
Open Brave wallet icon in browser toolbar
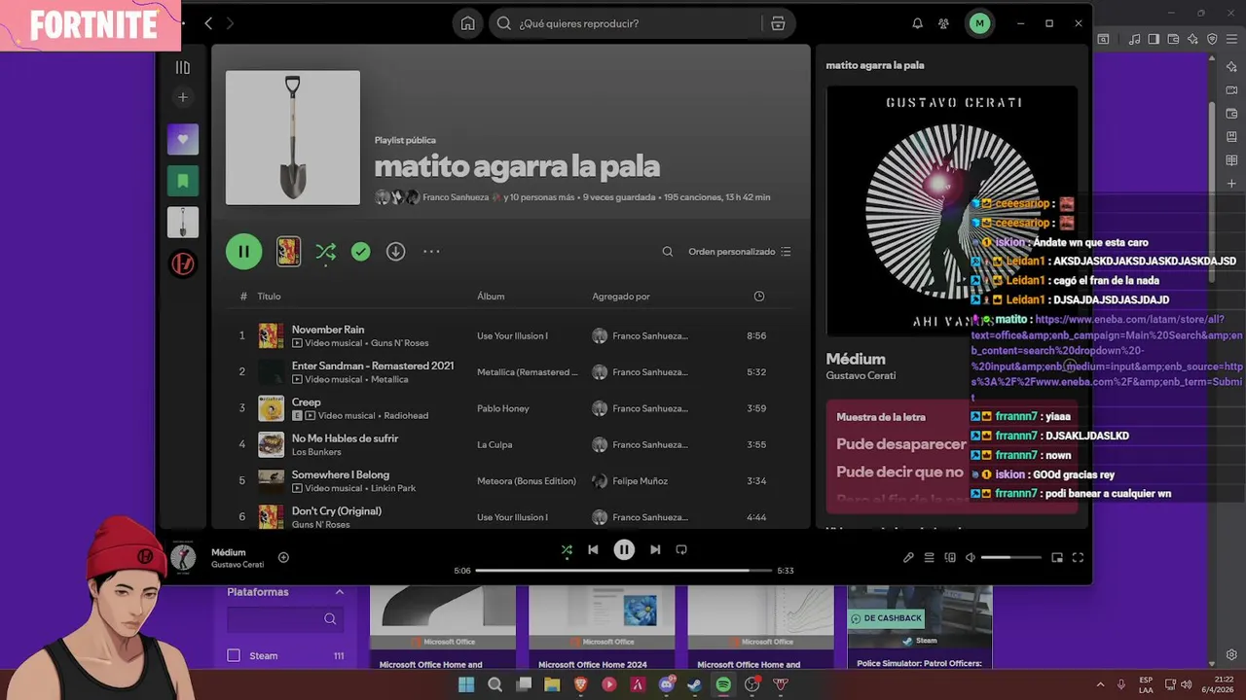[x=1173, y=39]
